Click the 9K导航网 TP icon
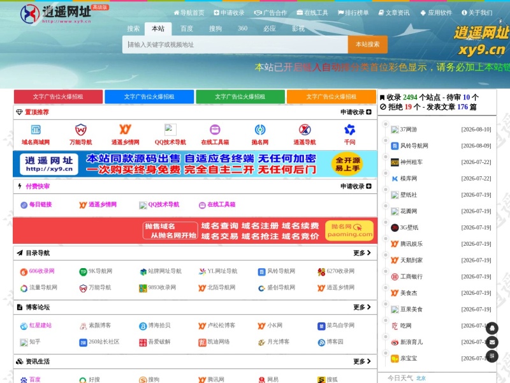Image resolution: width=510 pixels, height=383 pixels. [84, 272]
